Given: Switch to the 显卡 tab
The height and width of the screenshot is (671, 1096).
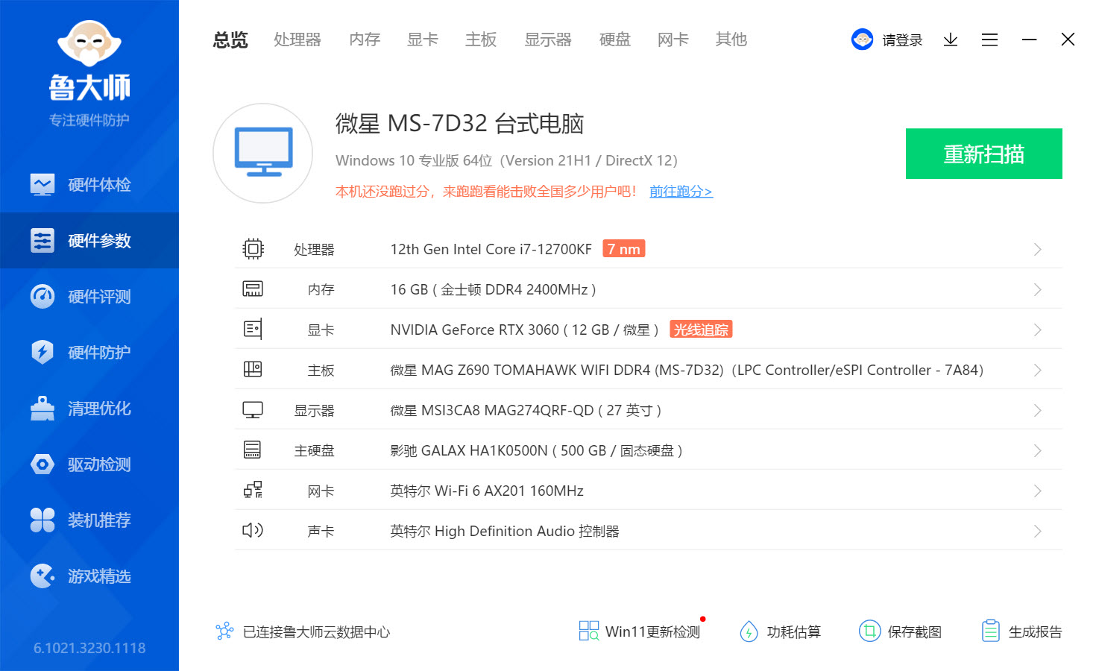Looking at the screenshot, I should tap(422, 40).
